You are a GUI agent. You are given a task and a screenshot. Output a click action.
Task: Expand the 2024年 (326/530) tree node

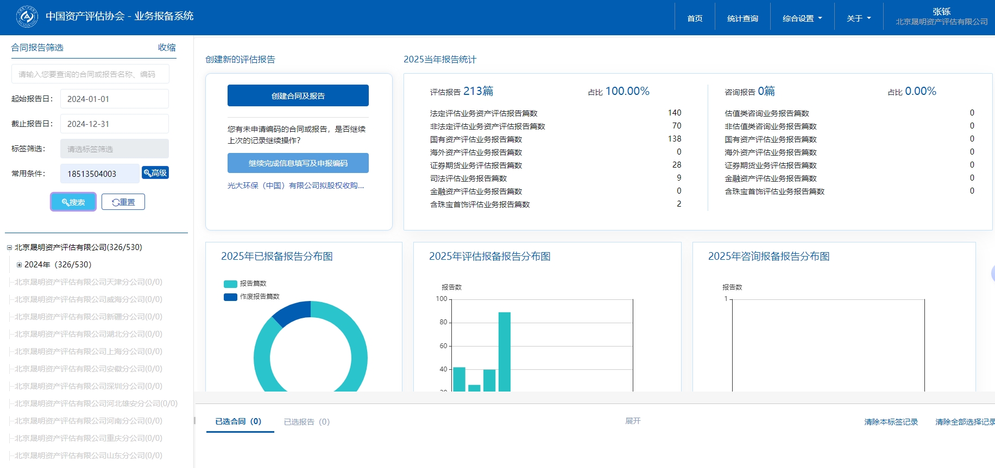[19, 265]
